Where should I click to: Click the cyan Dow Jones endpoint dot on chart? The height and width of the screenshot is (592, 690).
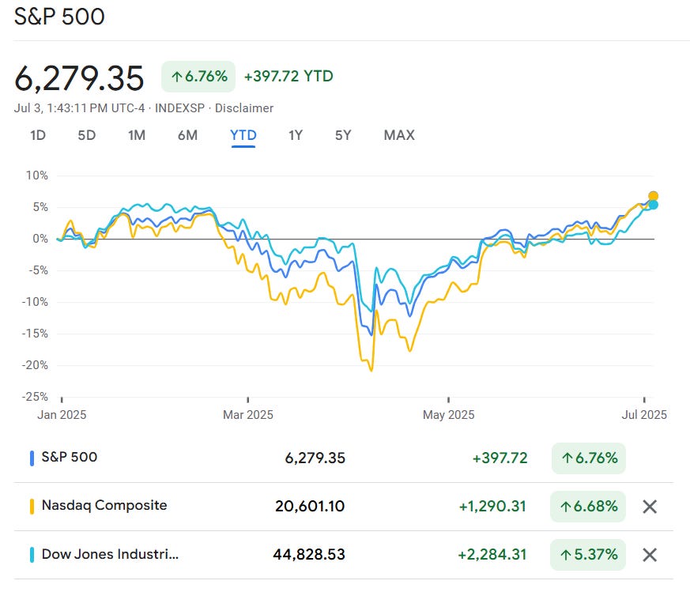tap(654, 205)
